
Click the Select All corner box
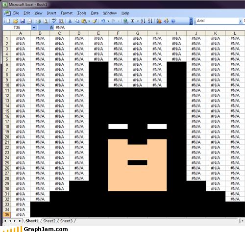coord(7,33)
